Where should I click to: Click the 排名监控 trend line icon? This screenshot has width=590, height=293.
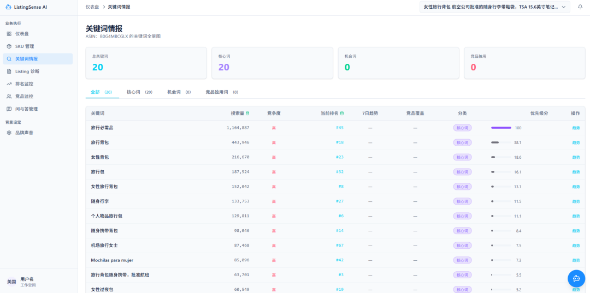(9, 84)
